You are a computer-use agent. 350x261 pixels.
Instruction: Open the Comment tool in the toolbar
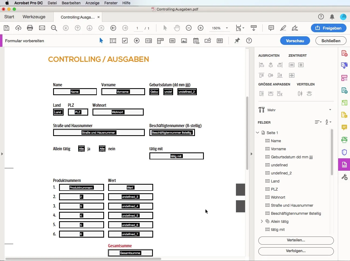[271, 28]
